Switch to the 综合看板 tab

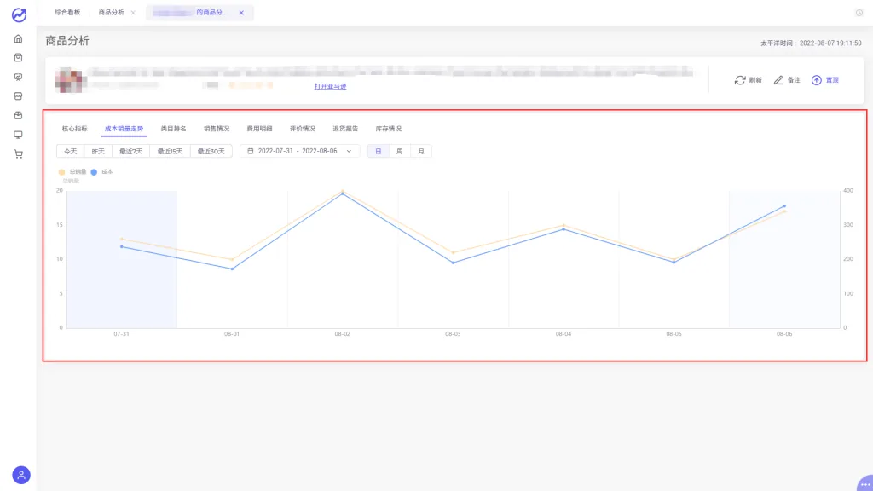pos(67,12)
